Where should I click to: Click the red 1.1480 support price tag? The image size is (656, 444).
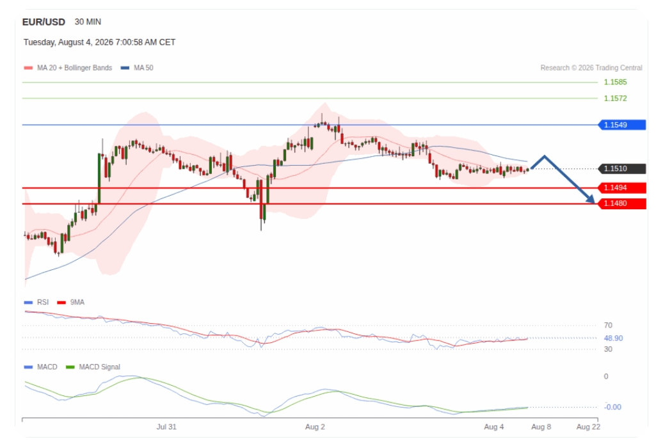622,203
